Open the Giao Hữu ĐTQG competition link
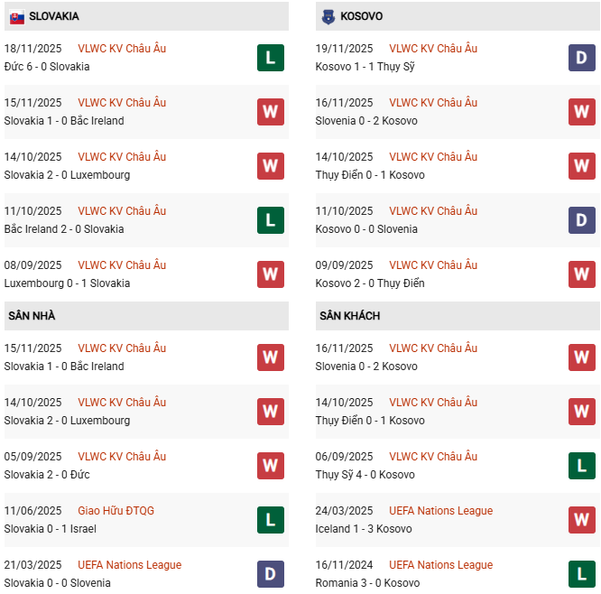The image size is (601, 594). (116, 511)
